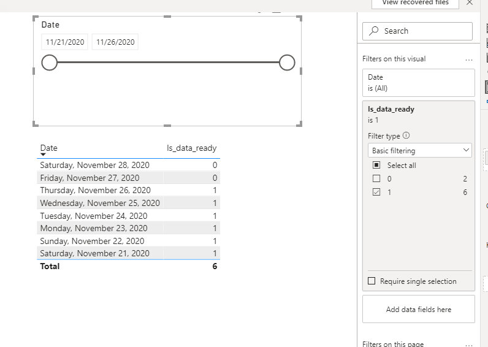The image size is (488, 347).
Task: Click the top-middle resize handle of slicer
Action: pos(167,17)
